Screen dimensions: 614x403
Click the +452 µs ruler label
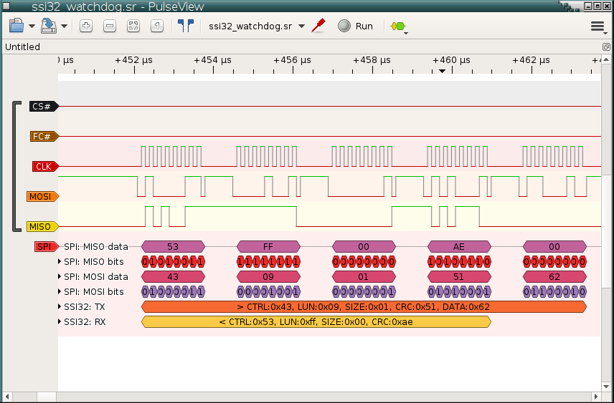133,60
